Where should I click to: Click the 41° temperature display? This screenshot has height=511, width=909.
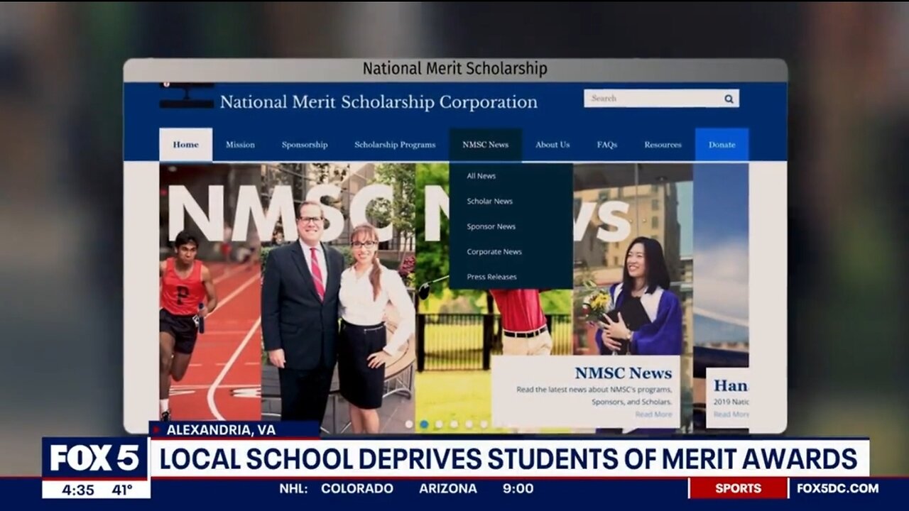click(x=122, y=489)
